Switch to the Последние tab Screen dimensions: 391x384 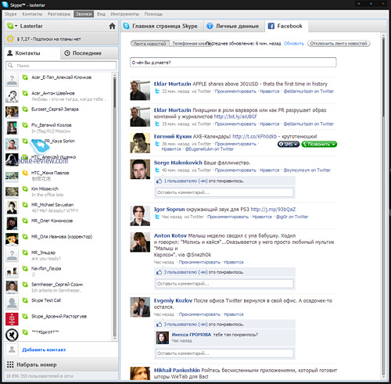[89, 53]
